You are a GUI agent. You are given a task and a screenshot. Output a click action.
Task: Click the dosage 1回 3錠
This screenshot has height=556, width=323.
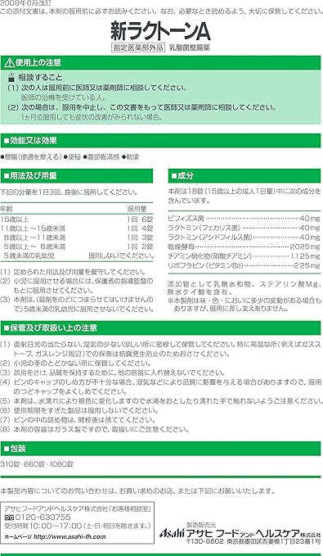[x=140, y=237]
